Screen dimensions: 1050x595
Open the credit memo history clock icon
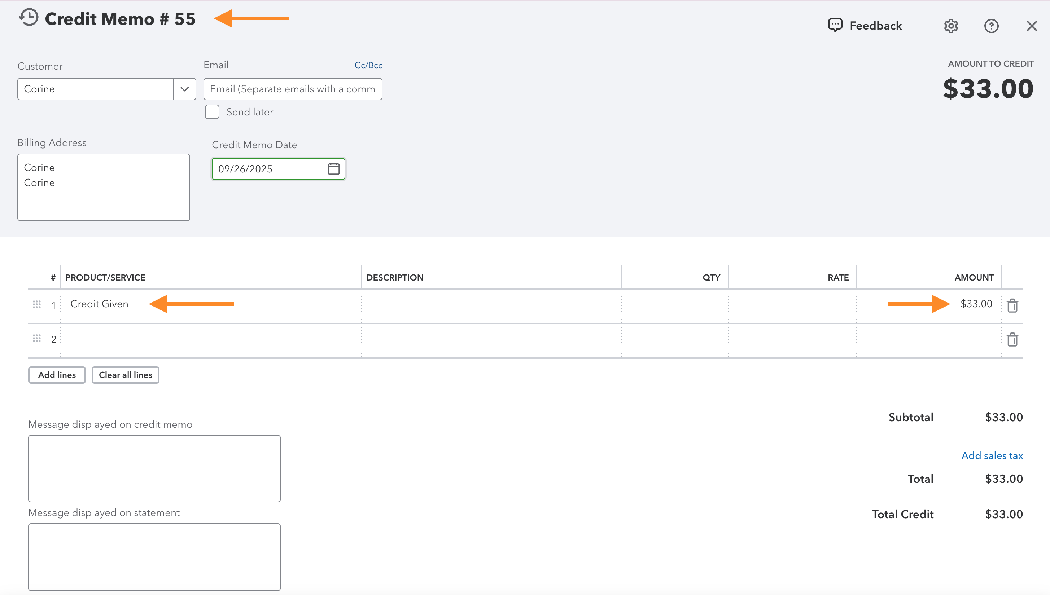click(x=29, y=18)
